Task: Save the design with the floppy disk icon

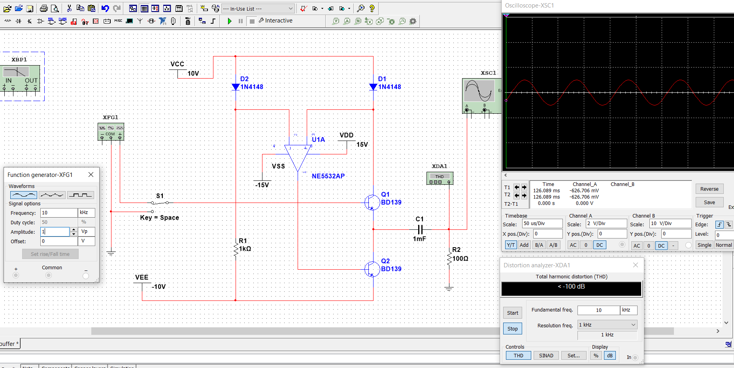Action: click(x=30, y=8)
